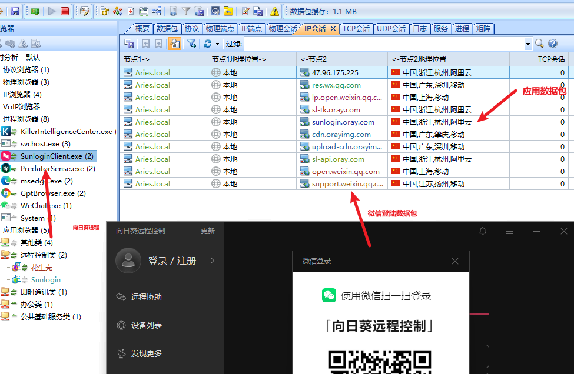The image size is (574, 374).
Task: Select the res.wx.qq.com row
Action: [x=344, y=85]
